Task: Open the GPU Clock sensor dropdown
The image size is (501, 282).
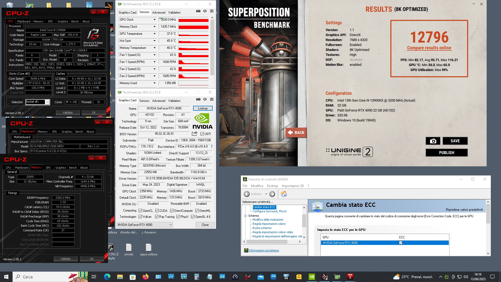Action: tap(154, 20)
